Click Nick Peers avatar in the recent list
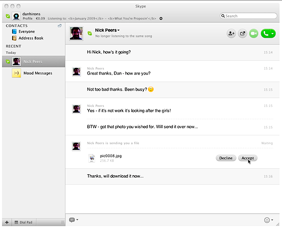282x229 pixels. pos(16,61)
